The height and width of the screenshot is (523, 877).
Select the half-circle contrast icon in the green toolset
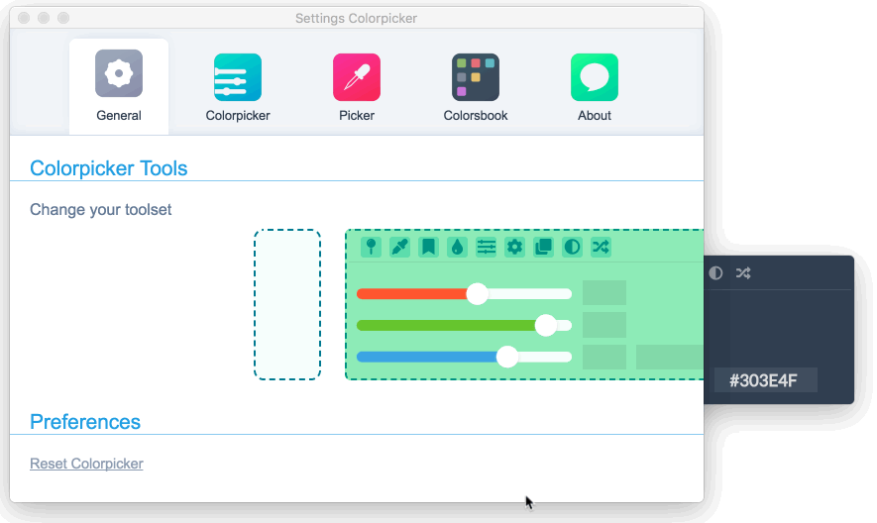pyautogui.click(x=572, y=247)
